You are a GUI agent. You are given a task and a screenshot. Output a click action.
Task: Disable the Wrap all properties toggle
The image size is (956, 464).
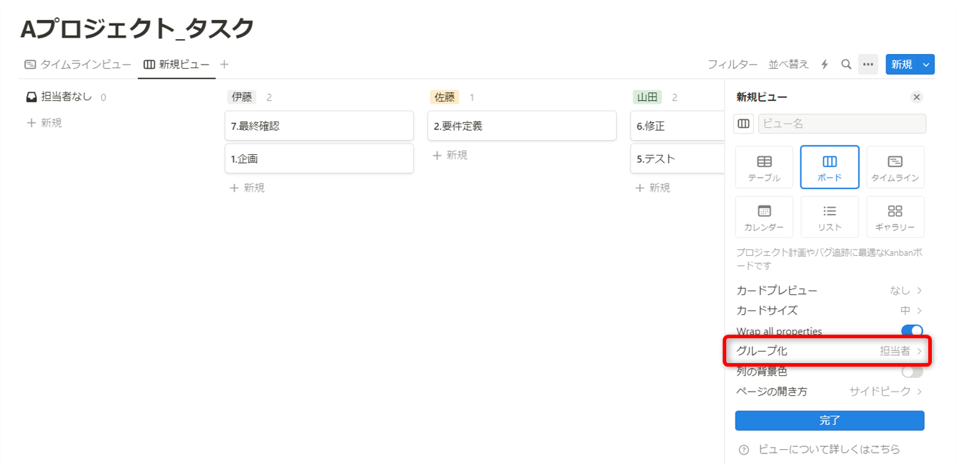pyautogui.click(x=912, y=331)
